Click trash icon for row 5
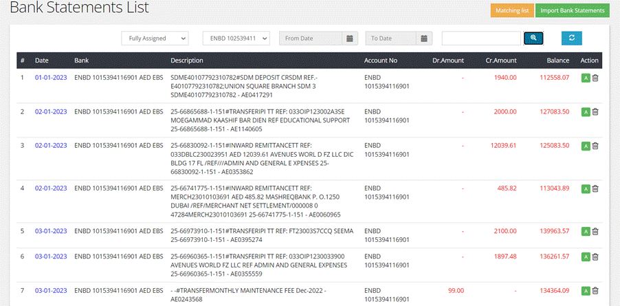The image size is (620, 306). tap(595, 232)
